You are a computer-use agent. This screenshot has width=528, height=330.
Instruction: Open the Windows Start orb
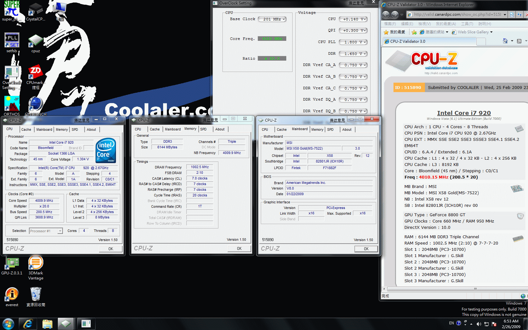click(8, 324)
